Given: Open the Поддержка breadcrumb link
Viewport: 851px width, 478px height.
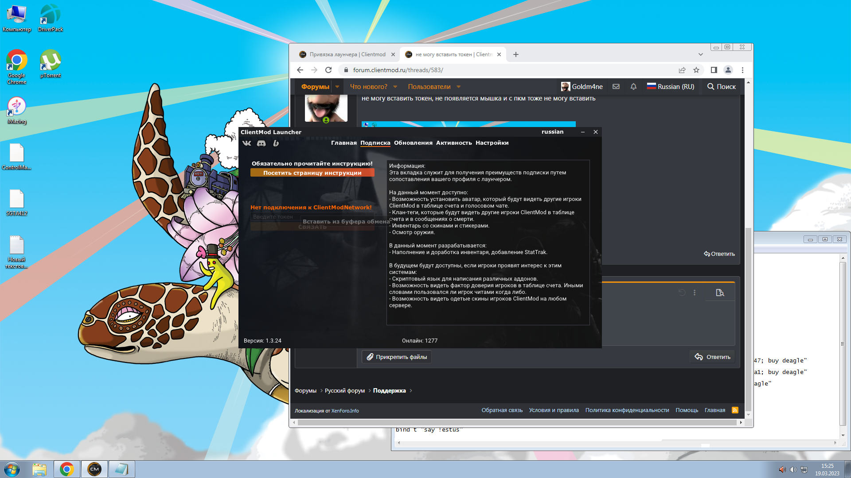Looking at the screenshot, I should tap(389, 391).
